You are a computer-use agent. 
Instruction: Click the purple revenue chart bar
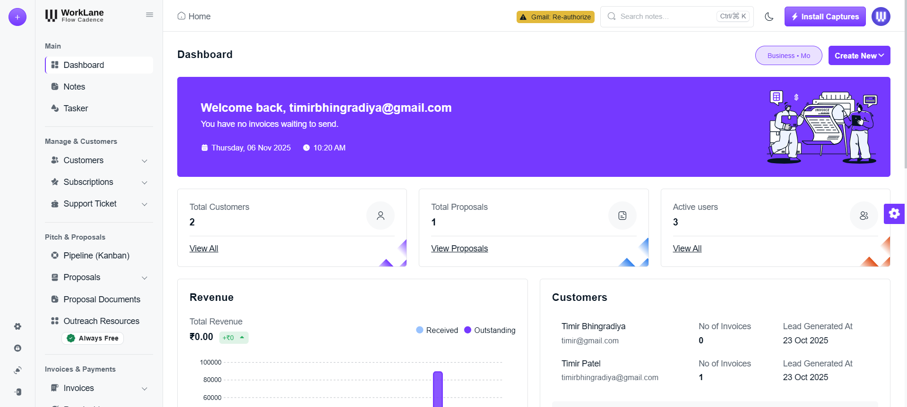[438, 389]
